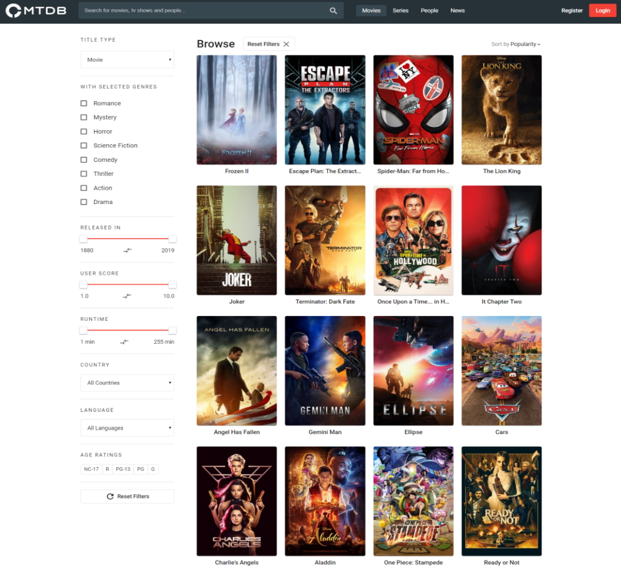Tick the Romance genre checkbox
The width and height of the screenshot is (621, 574).
(x=84, y=103)
